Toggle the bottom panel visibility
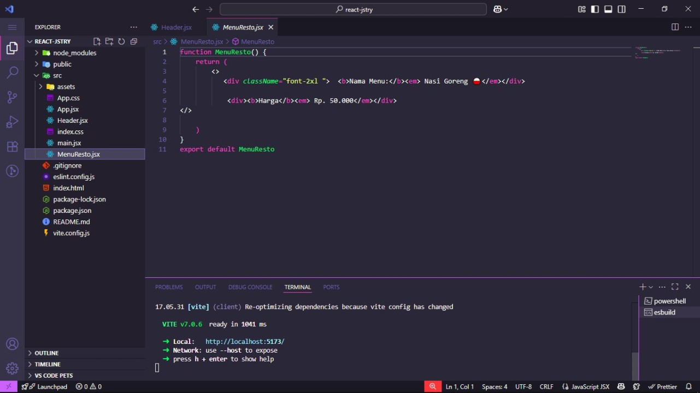This screenshot has width=700, height=393. tap(608, 9)
